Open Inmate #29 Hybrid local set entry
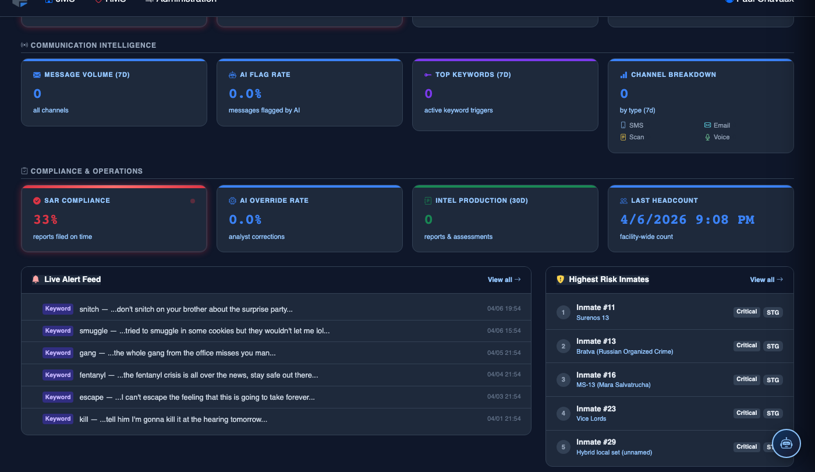The image size is (815, 472). [669, 447]
